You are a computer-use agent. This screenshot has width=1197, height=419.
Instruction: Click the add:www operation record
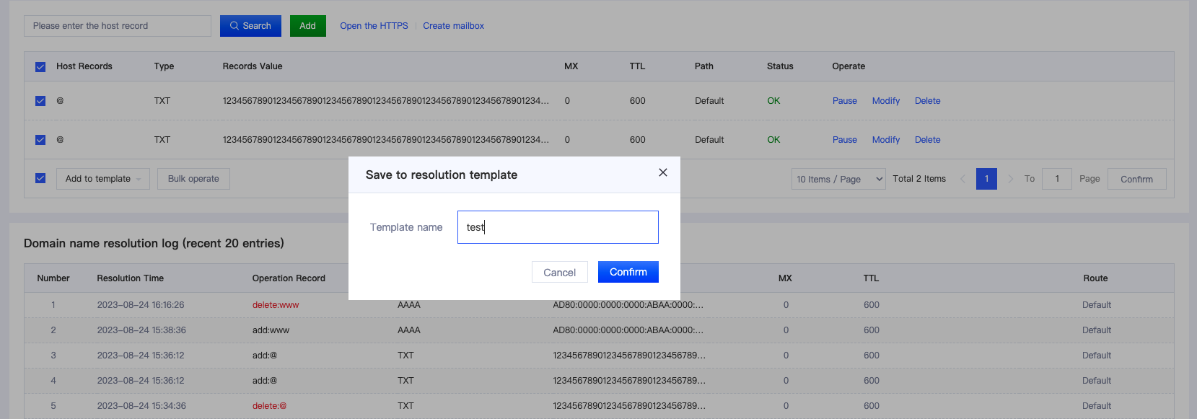pos(271,330)
